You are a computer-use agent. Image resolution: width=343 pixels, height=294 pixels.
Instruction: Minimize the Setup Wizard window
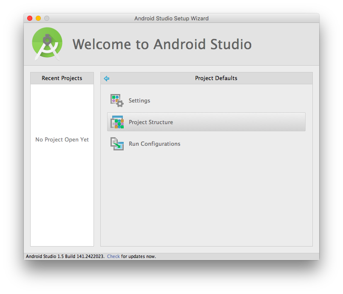(x=38, y=18)
